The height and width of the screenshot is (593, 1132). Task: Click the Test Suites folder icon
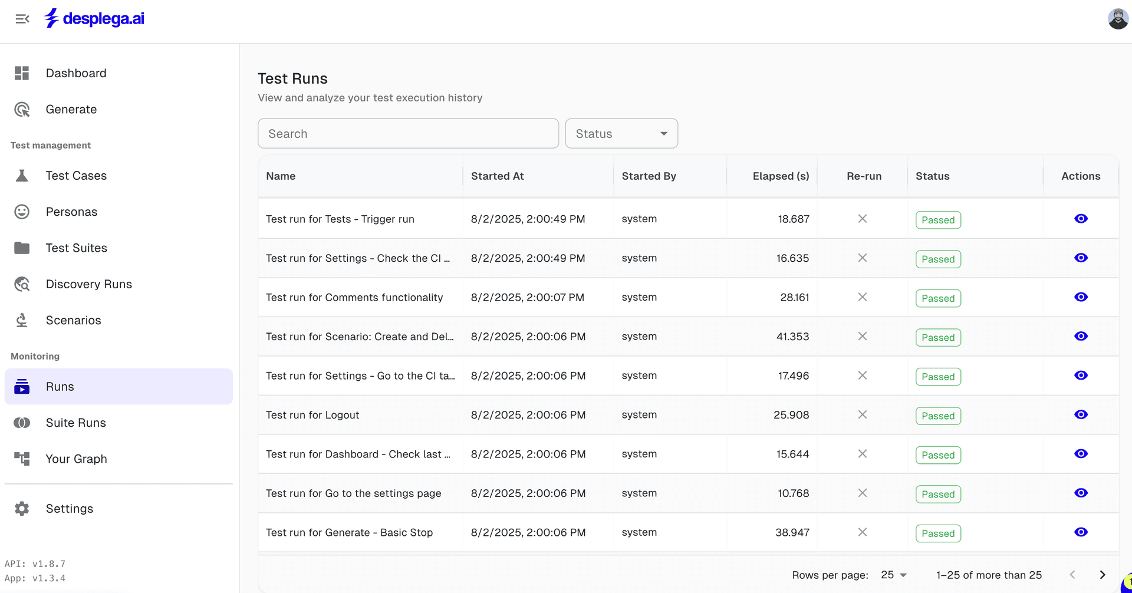[x=22, y=248]
